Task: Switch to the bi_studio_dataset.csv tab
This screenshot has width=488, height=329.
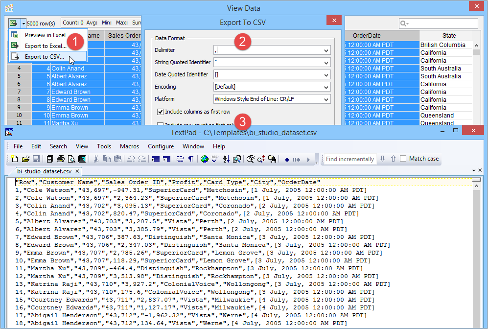Action: click(44, 171)
